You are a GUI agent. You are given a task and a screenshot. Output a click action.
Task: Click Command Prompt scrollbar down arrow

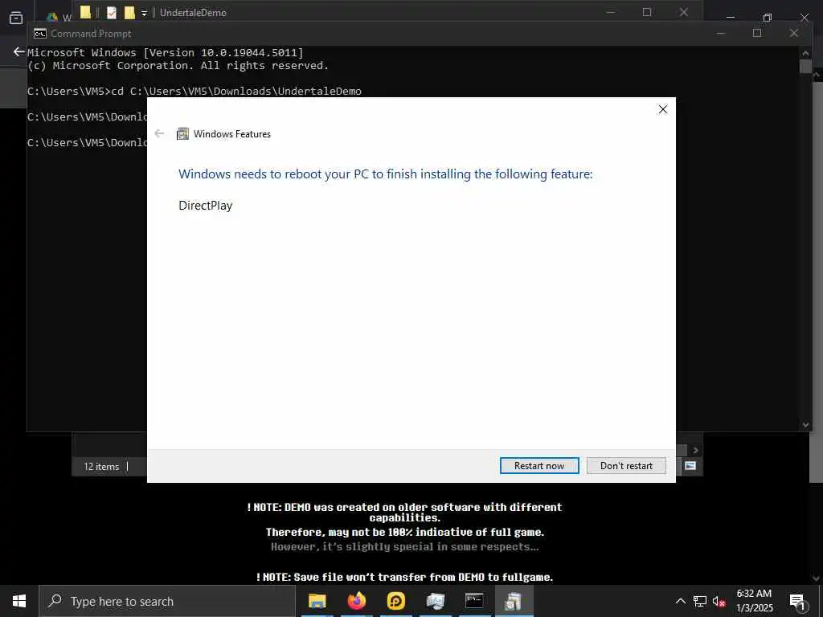(805, 425)
